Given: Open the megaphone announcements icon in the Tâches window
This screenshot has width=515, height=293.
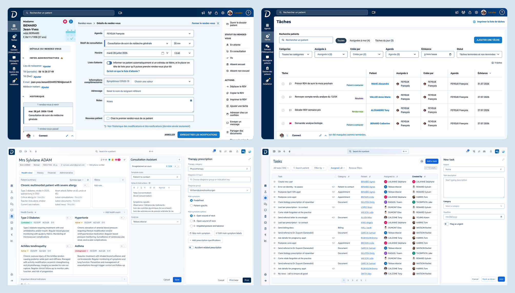Looking at the screenshot, I should coord(457,12).
